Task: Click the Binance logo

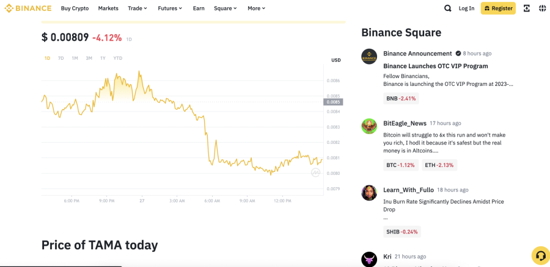Action: [x=28, y=8]
